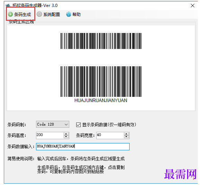Click the 显示条码数据(仅一维码有效) label text

click(109, 125)
